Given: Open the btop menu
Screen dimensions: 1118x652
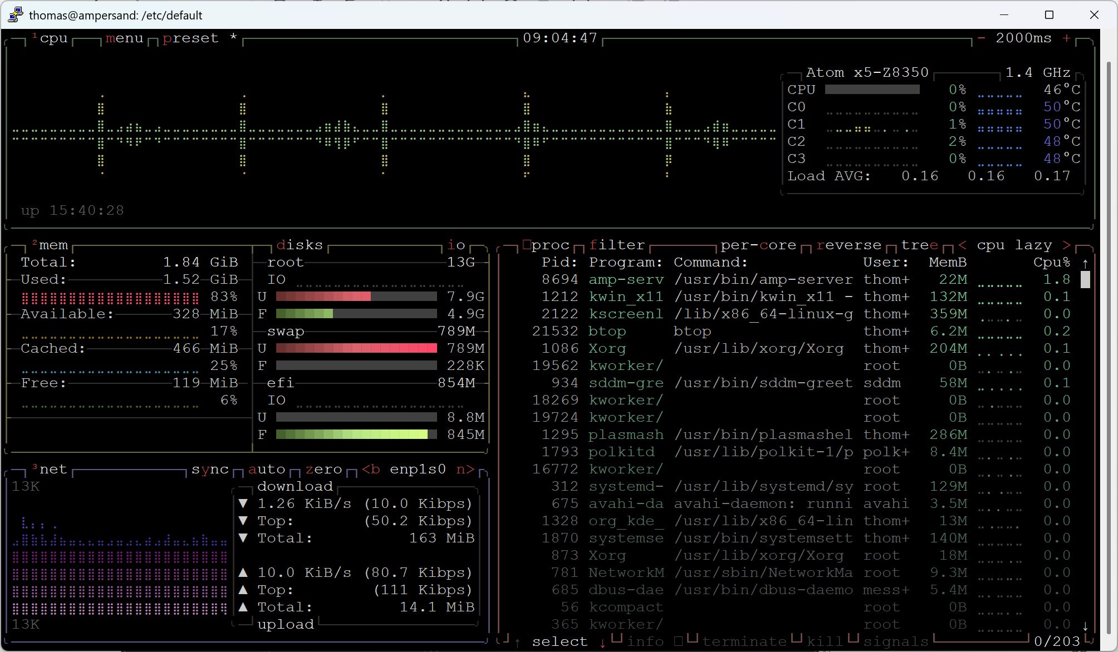Looking at the screenshot, I should coord(124,38).
